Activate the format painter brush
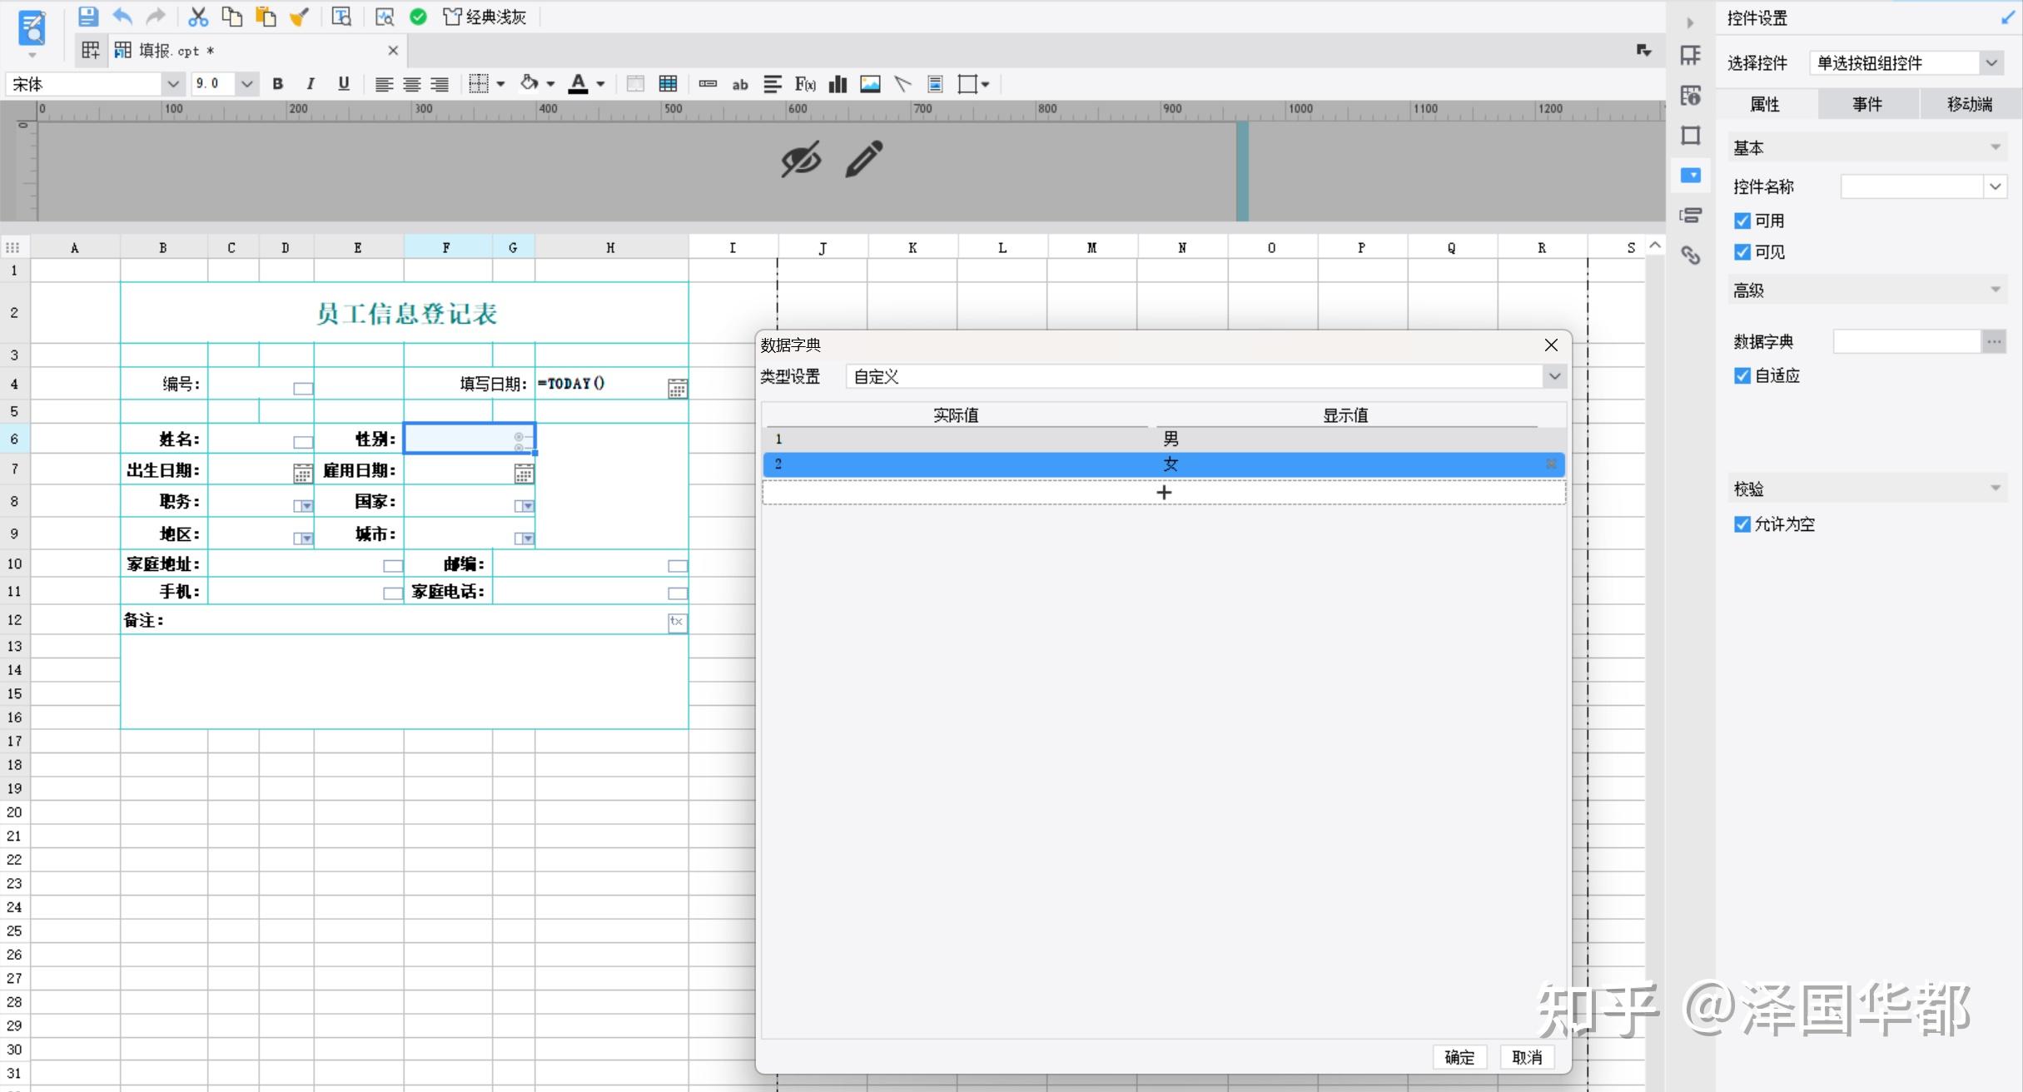2023x1092 pixels. [x=299, y=17]
